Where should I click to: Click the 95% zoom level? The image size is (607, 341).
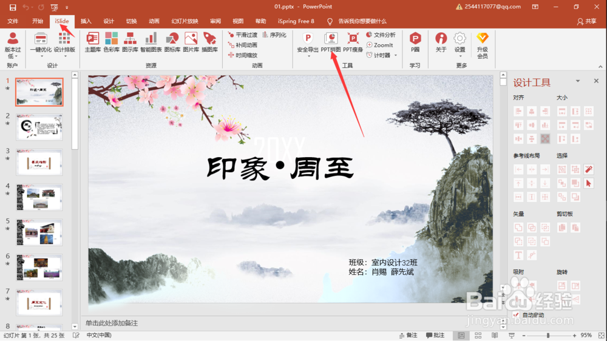[x=586, y=335]
